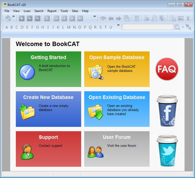
Task: Click the Getting Started tile
Action: 48,69
